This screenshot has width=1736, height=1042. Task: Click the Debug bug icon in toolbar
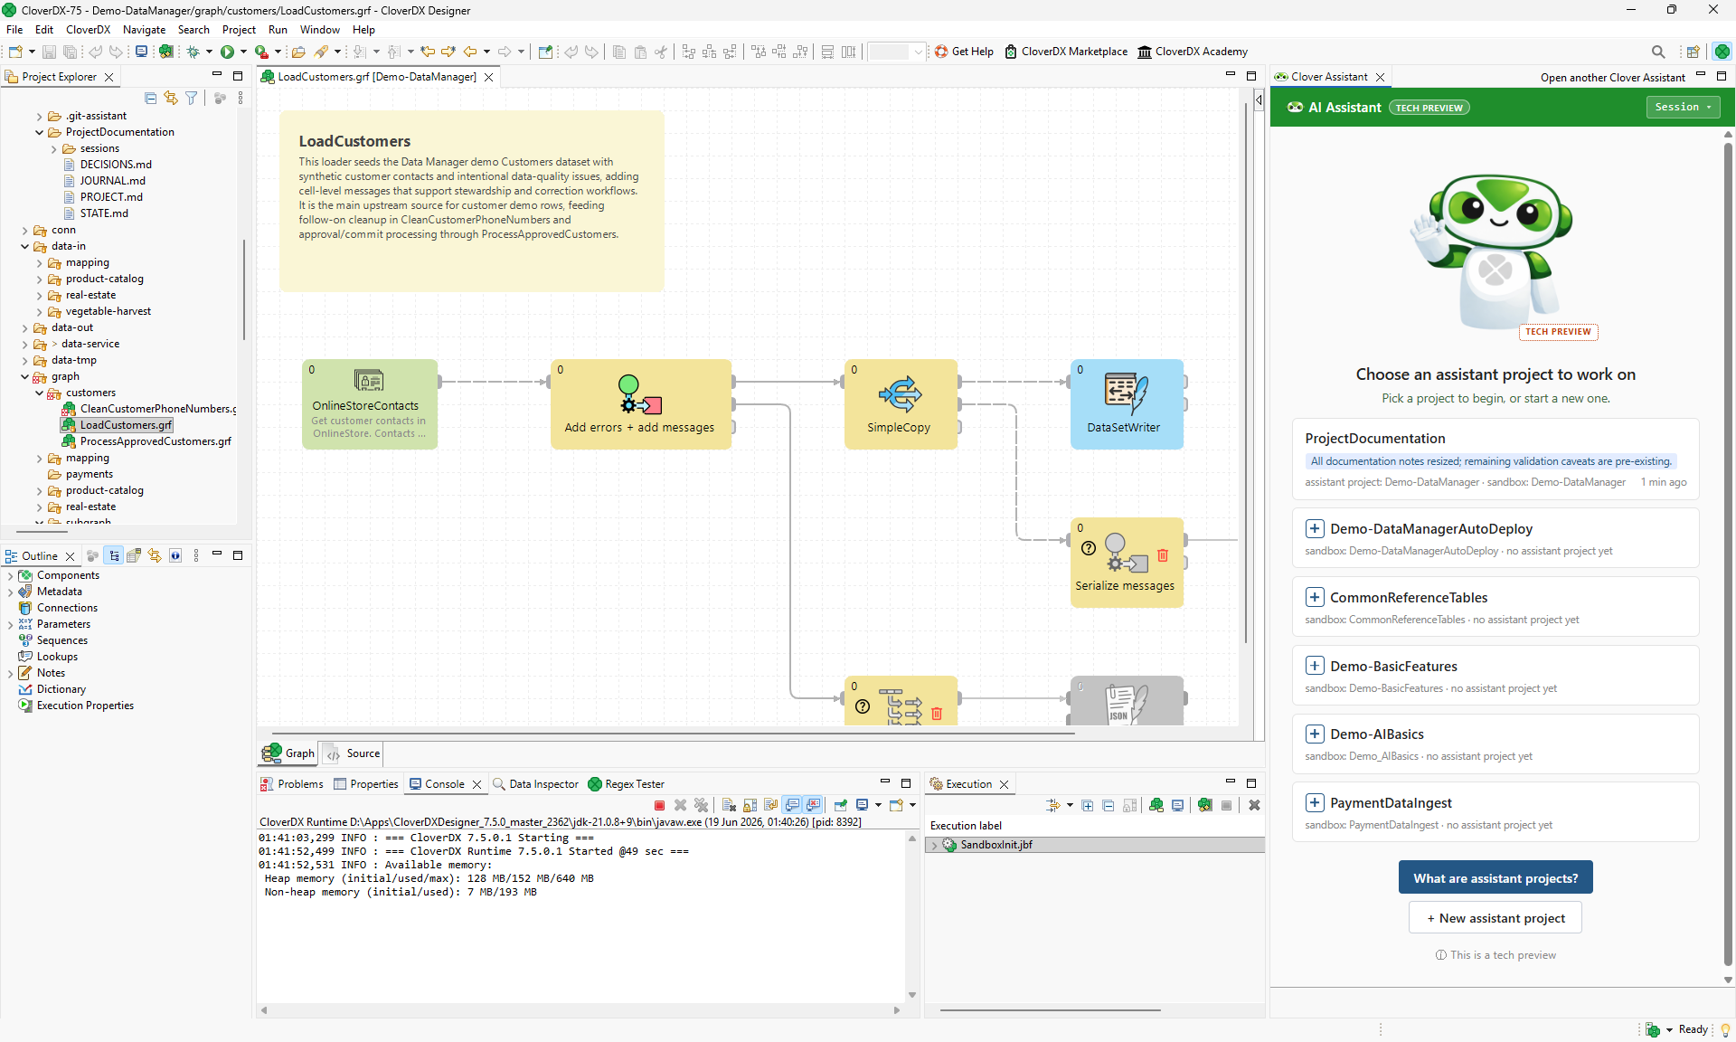click(193, 52)
